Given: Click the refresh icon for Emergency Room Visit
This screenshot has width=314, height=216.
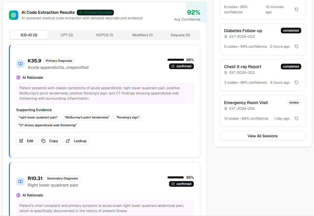Looking at the screenshot, I should 296,118.
